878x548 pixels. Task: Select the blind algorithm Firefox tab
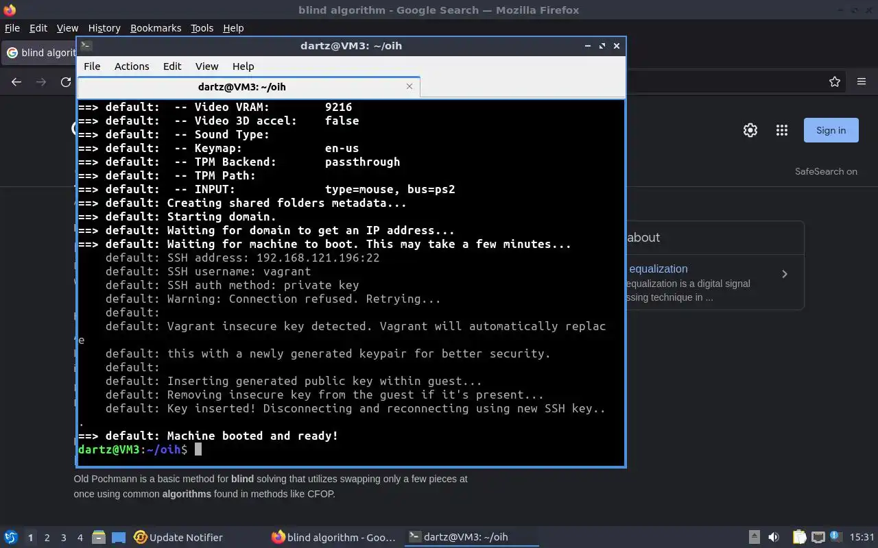(40, 53)
